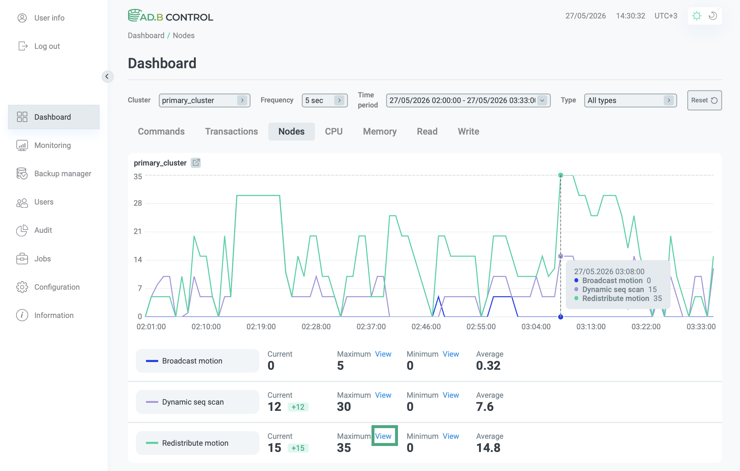The height and width of the screenshot is (471, 740).
Task: Click the Reset filters button
Action: pyautogui.click(x=704, y=100)
